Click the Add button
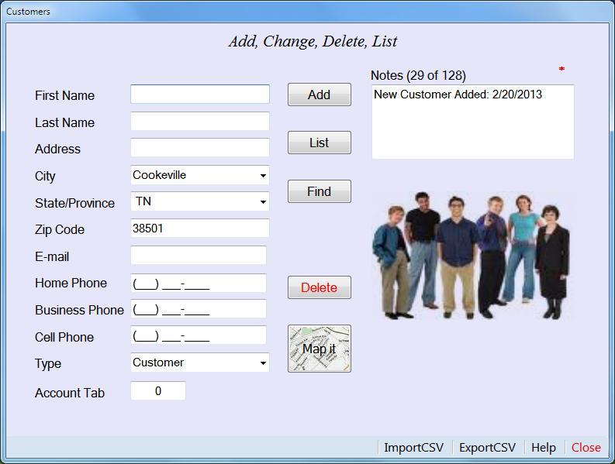This screenshot has height=464, width=615. (x=320, y=95)
